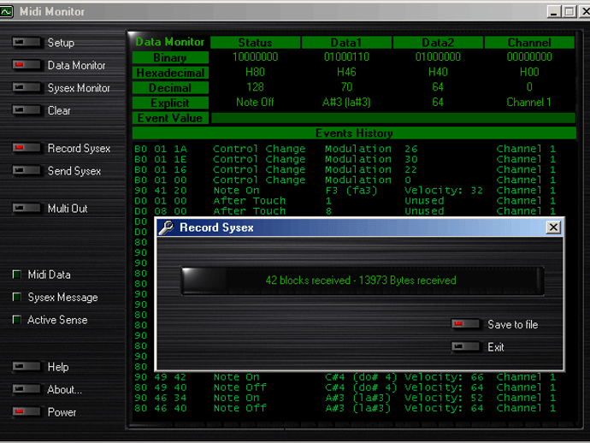Select the Status column header

[255, 43]
